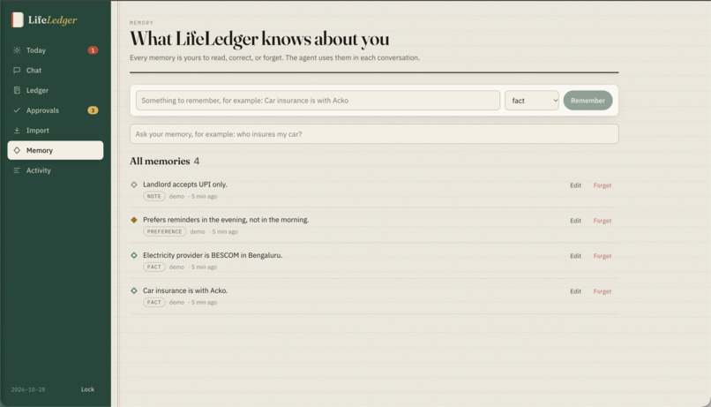Click heading What LifeLedger knows about you
This screenshot has width=711, height=407.
tap(259, 39)
